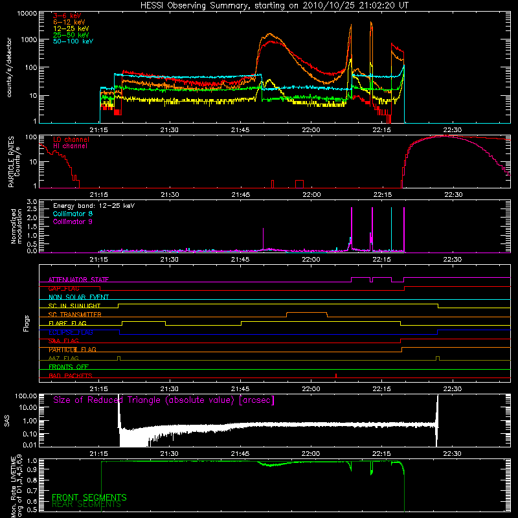Click the 'Flags' y-axis label

27,323
